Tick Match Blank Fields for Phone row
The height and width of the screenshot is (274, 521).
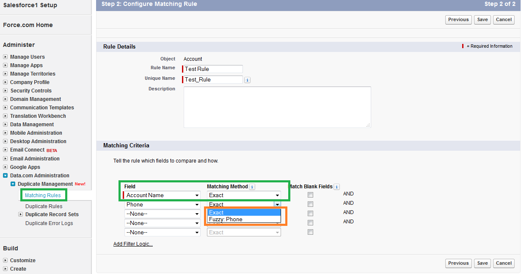click(310, 204)
